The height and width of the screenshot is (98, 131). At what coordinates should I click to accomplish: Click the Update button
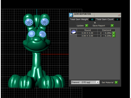(x=81, y=26)
